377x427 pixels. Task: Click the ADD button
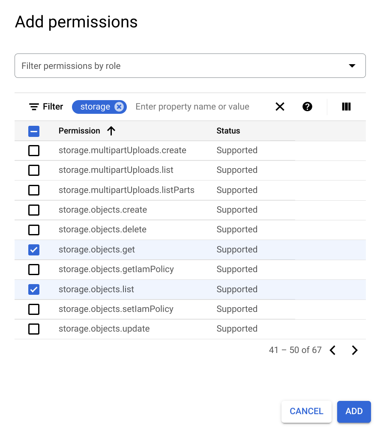coord(354,411)
